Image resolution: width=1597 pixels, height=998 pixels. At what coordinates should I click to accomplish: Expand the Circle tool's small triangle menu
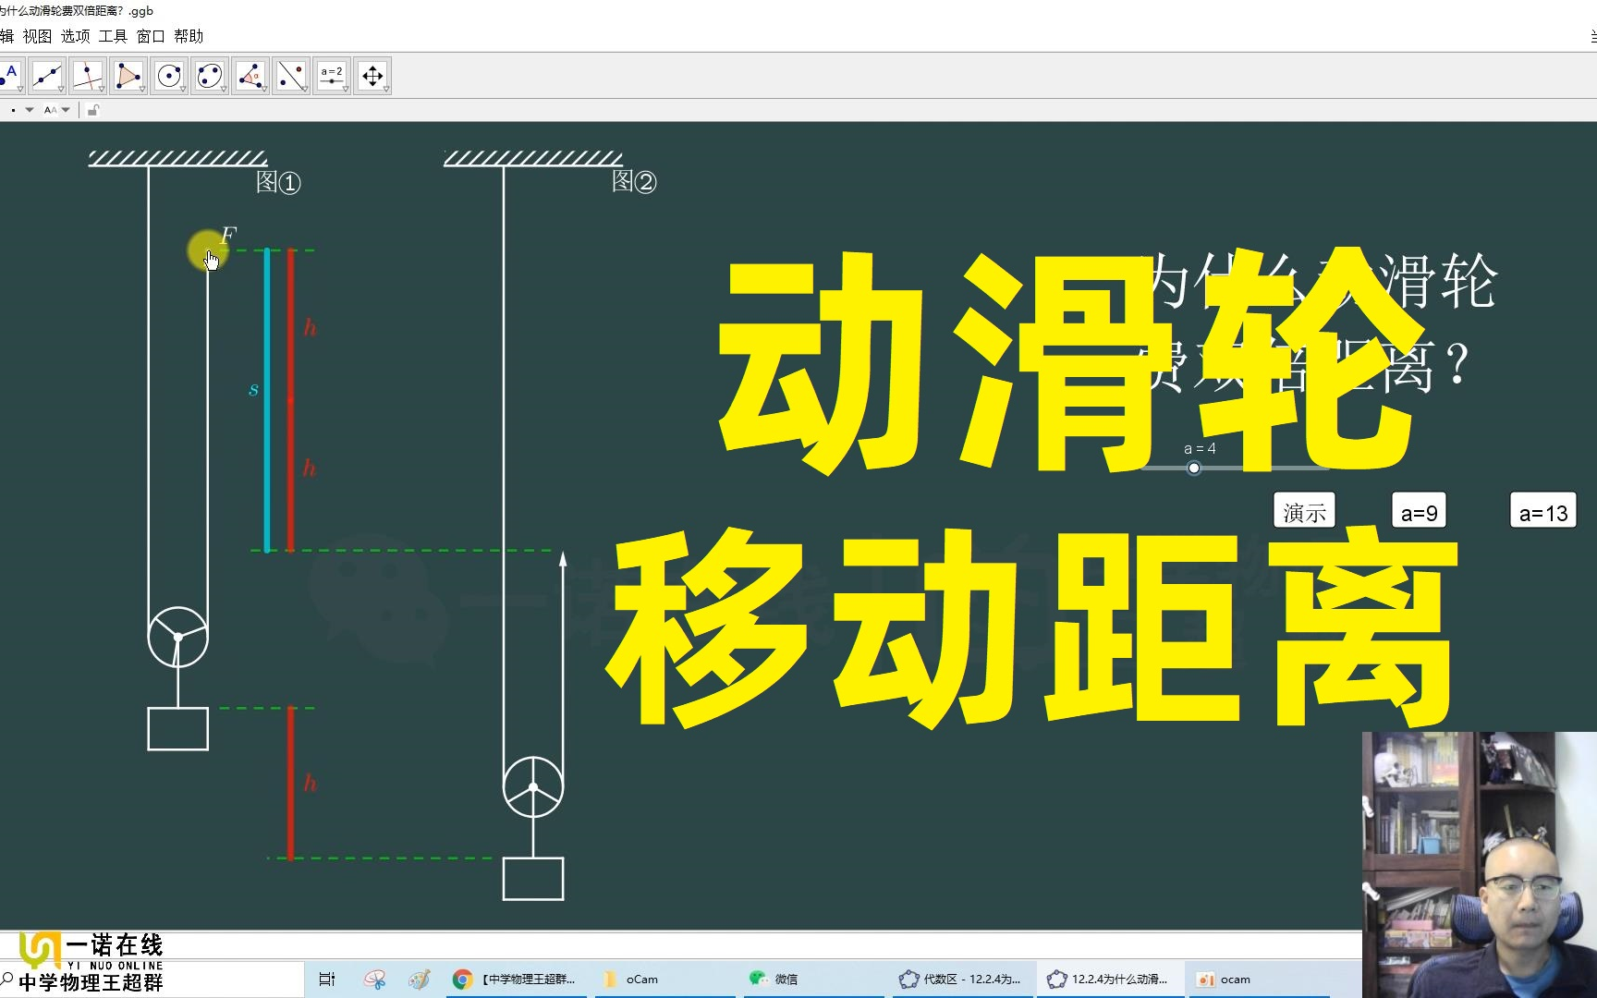point(183,90)
